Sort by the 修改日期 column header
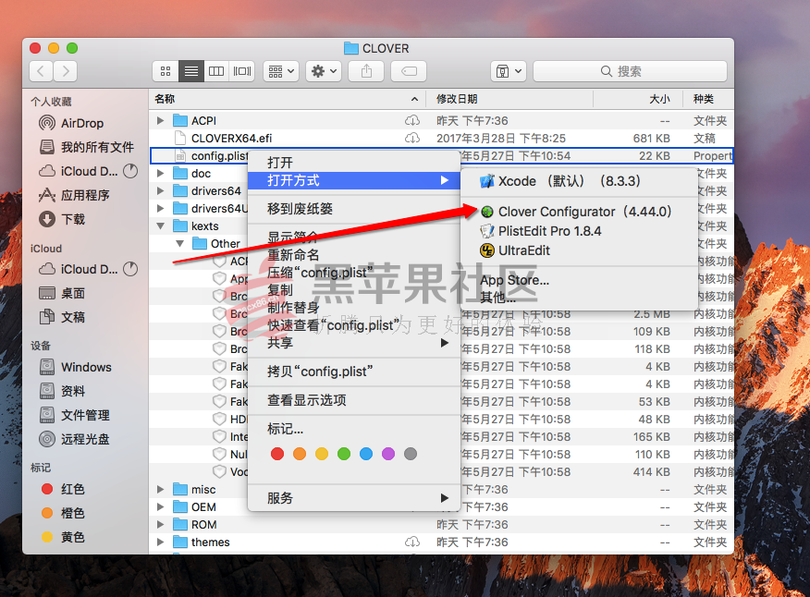 tap(509, 99)
